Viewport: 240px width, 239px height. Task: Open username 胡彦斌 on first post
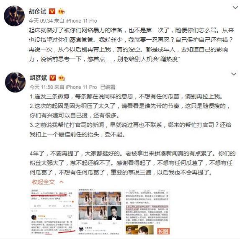(x=38, y=11)
